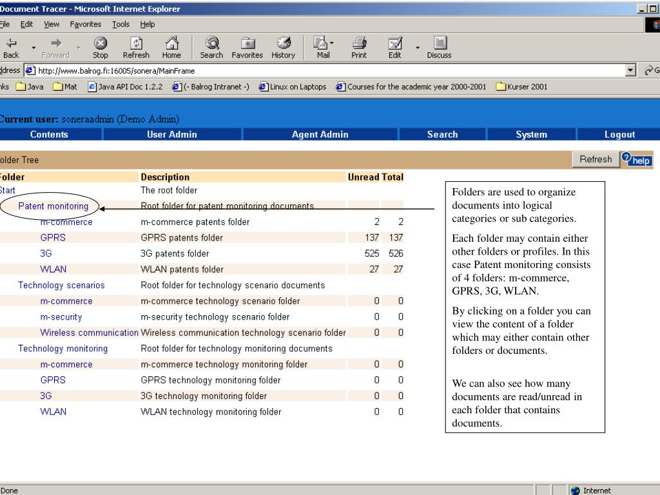Image resolution: width=660 pixels, height=495 pixels.
Task: Open the Patent monitoring folder link
Action: point(53,206)
